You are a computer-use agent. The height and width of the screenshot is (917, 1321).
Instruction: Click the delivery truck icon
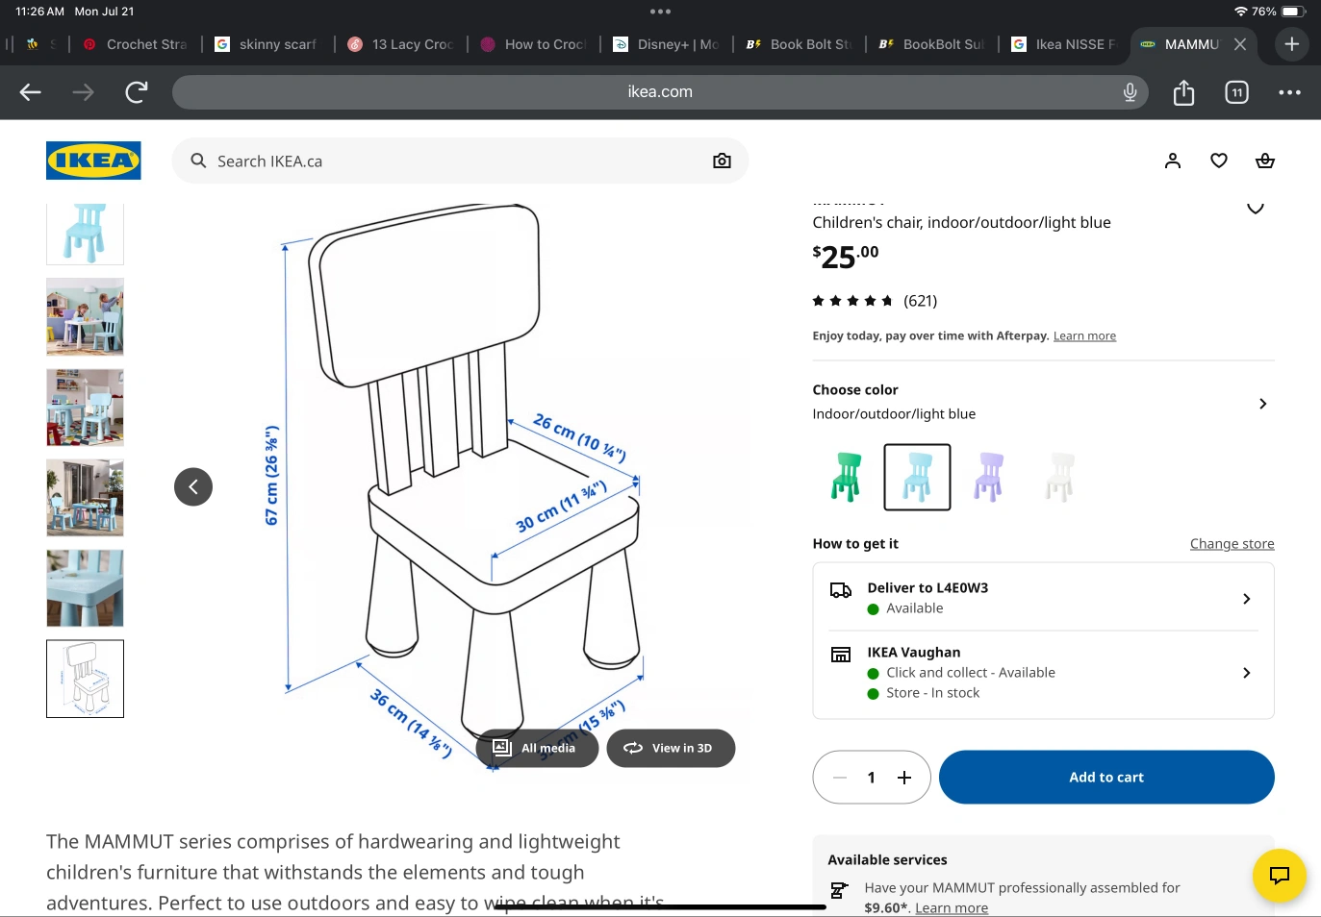tap(841, 590)
